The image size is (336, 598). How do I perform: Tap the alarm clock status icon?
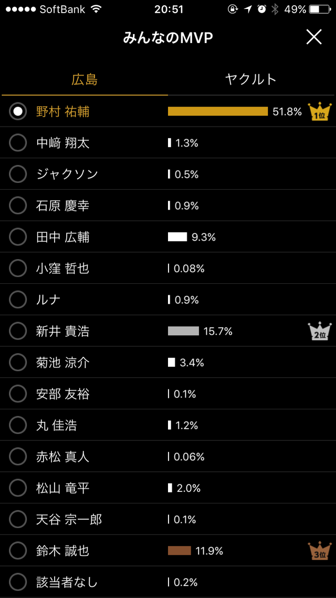click(262, 9)
